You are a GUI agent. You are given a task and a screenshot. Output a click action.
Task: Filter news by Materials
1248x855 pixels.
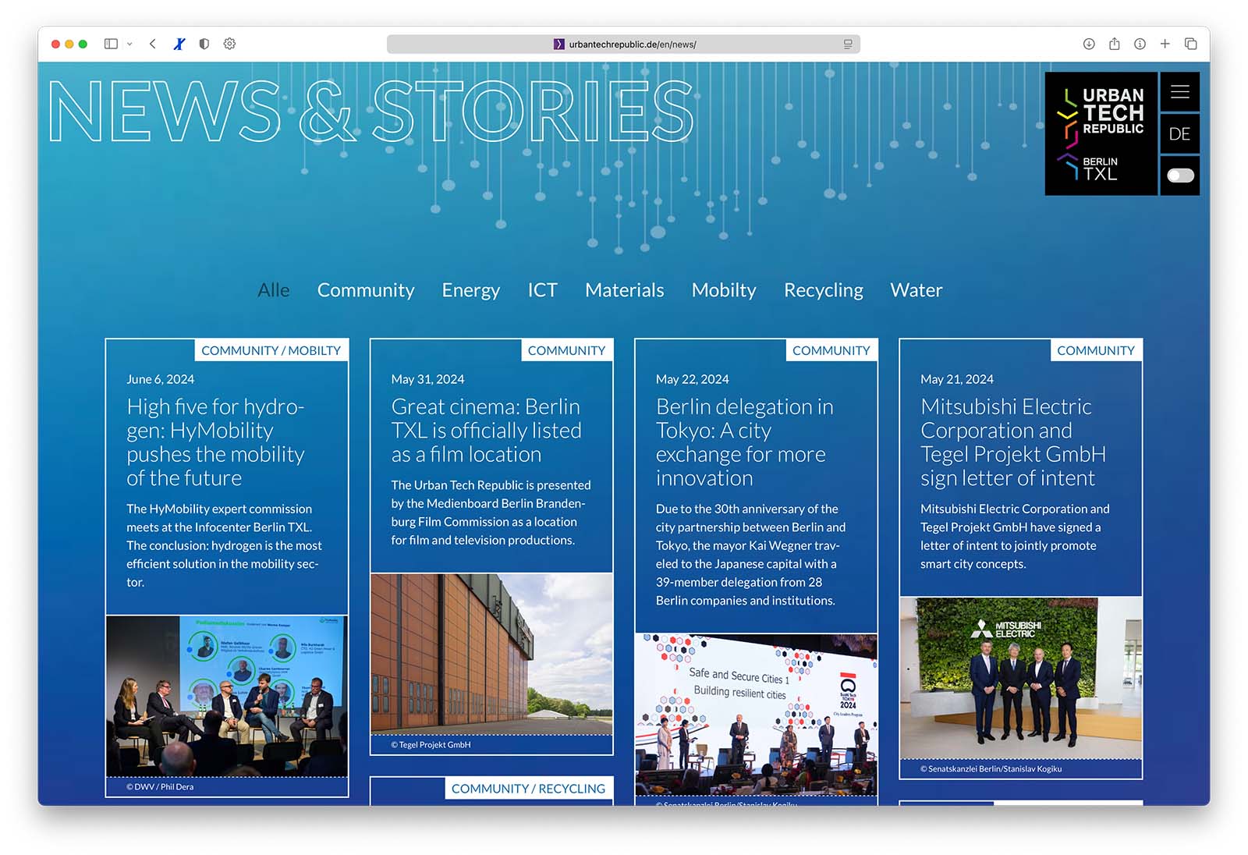tap(625, 290)
